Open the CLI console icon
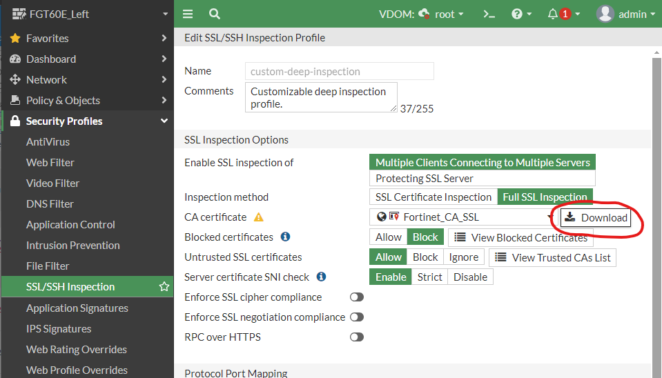662x378 pixels. coord(489,14)
